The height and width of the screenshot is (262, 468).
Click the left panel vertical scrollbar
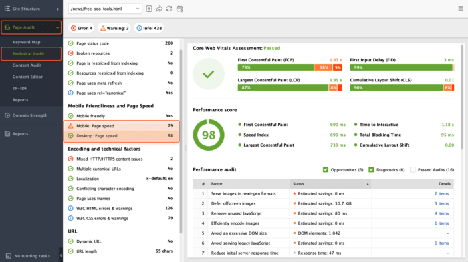click(x=181, y=141)
